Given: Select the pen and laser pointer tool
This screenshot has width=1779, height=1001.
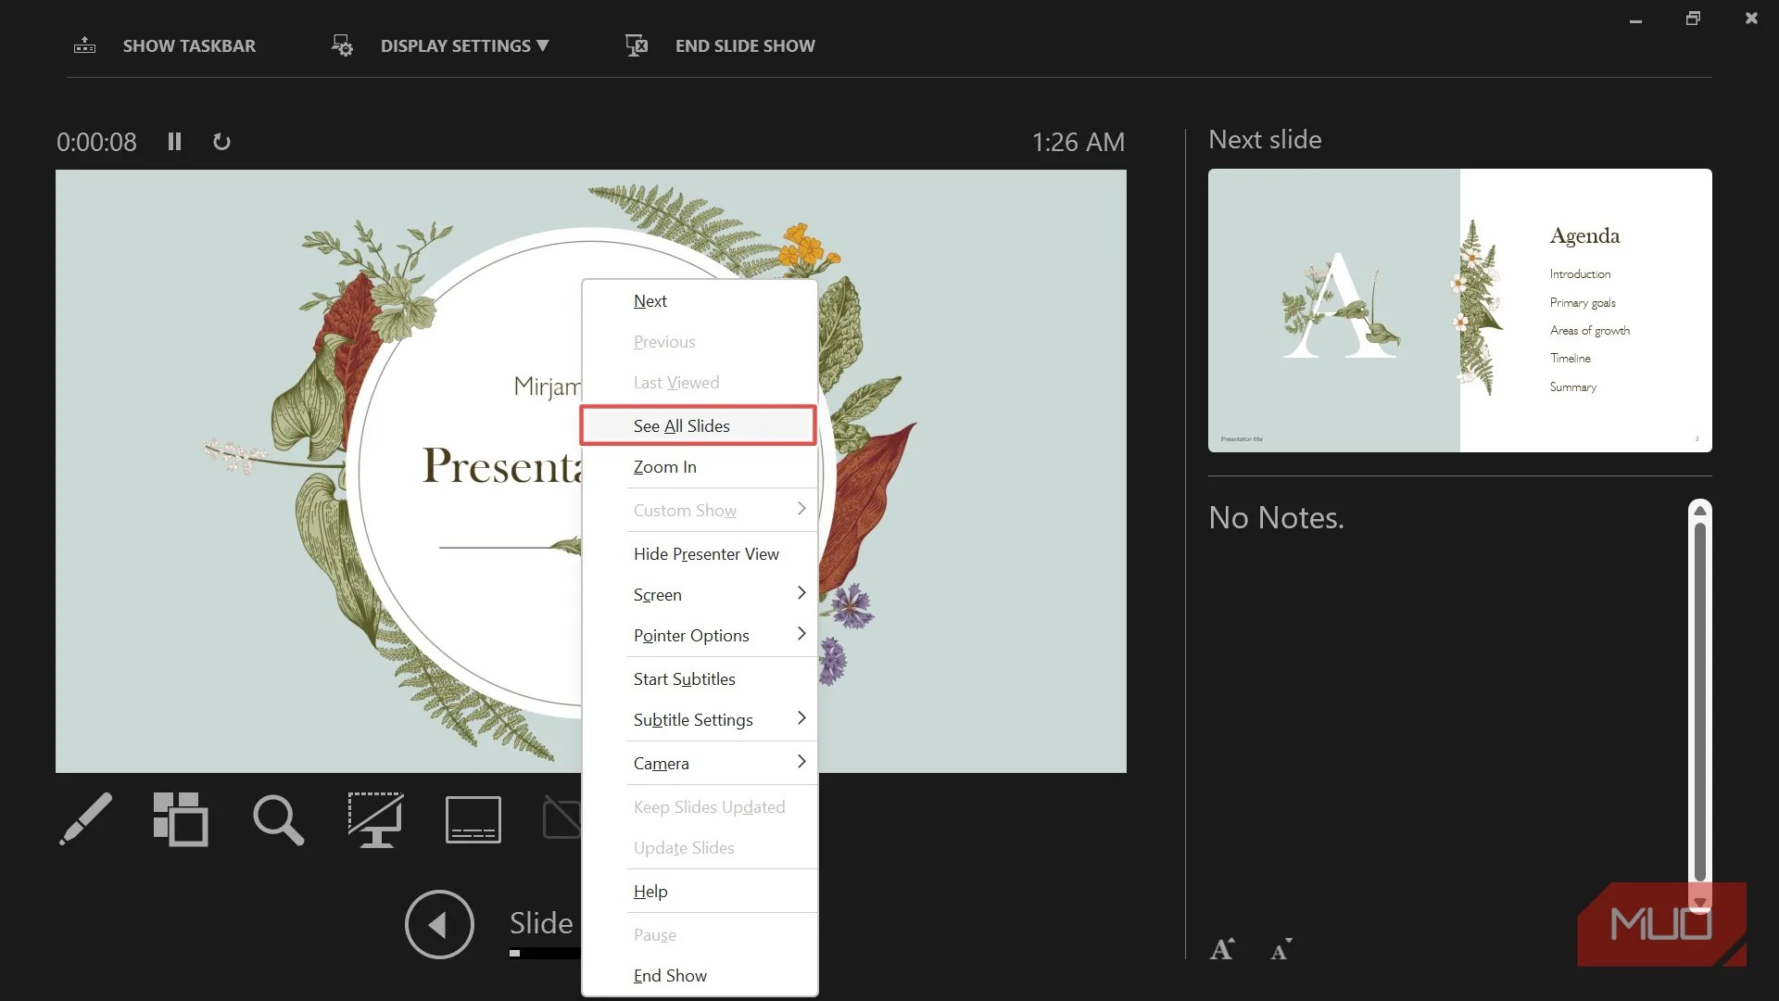Looking at the screenshot, I should point(86,820).
